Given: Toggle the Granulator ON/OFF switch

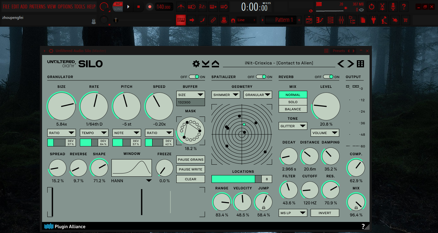Looking at the screenshot, I should [x=194, y=77].
